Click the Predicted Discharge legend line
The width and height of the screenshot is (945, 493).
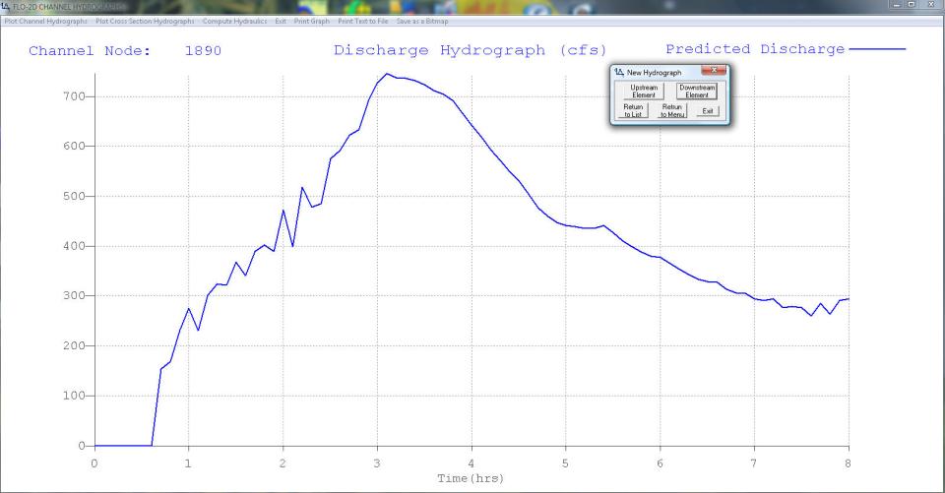(876, 49)
